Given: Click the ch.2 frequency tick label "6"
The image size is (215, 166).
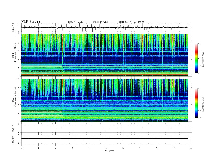Looking at the screenshot, I should (x=19, y=96).
